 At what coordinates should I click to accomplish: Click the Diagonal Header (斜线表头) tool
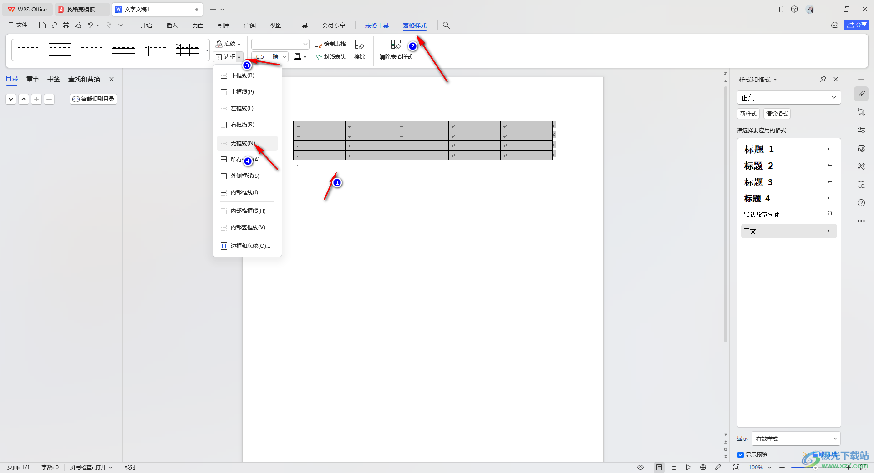pyautogui.click(x=330, y=57)
